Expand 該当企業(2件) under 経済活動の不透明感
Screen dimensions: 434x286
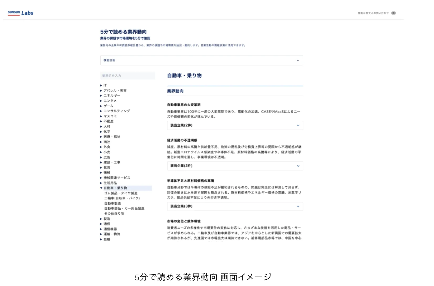[x=235, y=166]
